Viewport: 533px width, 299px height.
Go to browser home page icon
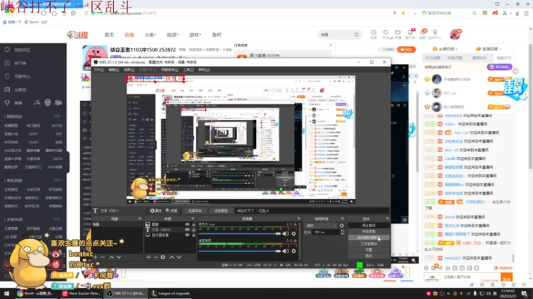[54, 13]
